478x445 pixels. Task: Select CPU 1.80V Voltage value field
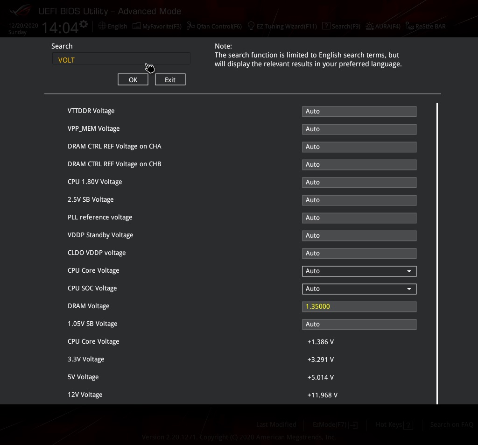359,182
